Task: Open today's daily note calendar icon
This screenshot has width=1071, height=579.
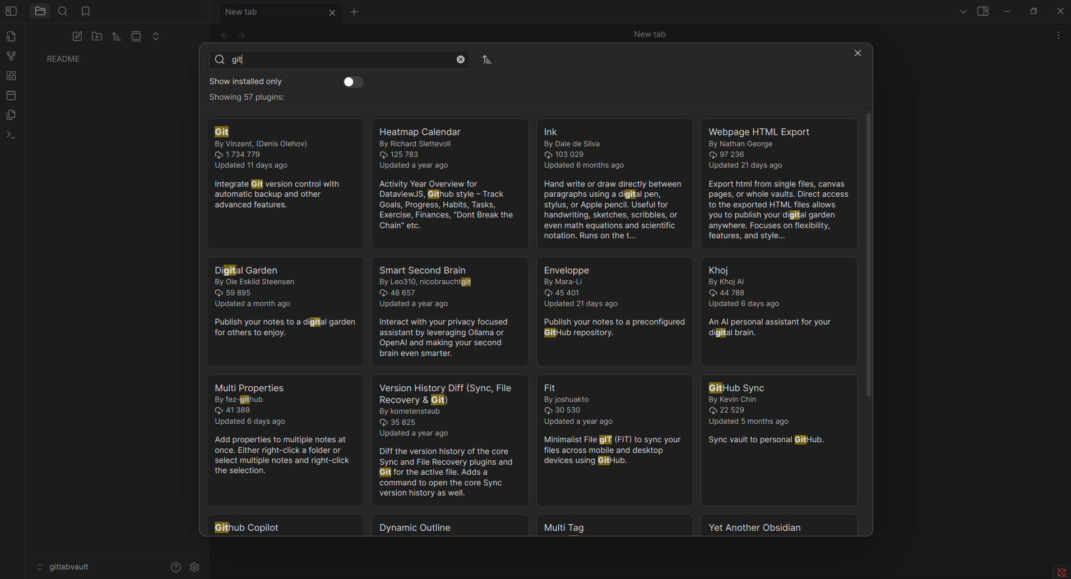Action: tap(11, 95)
